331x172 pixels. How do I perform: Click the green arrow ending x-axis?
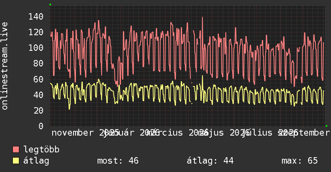tap(327, 126)
